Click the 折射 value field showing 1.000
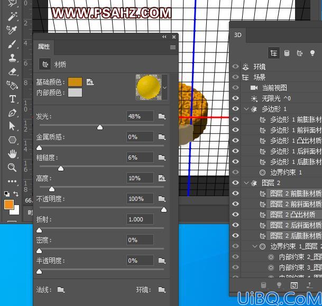Screen dimensions: 322x306 140,219
